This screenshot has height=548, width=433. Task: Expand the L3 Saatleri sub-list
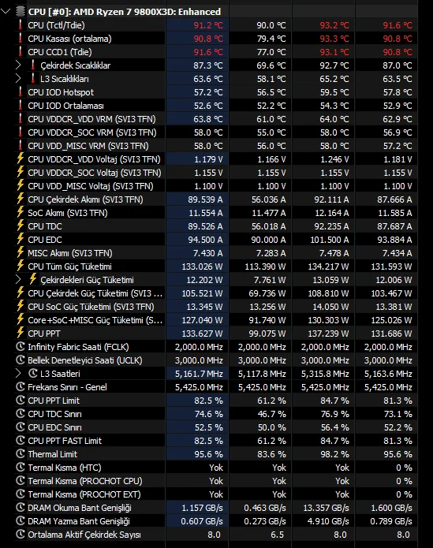coord(18,373)
